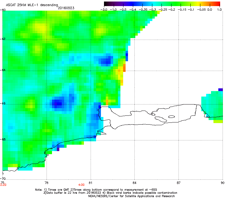Click the '-0.35' color scale label

(143, 10)
